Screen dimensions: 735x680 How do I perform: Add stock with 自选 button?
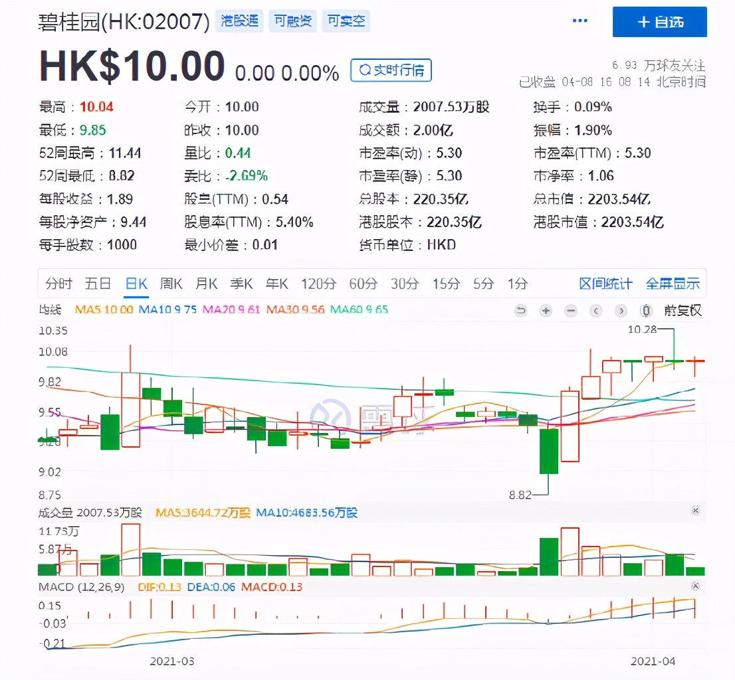pyautogui.click(x=659, y=21)
